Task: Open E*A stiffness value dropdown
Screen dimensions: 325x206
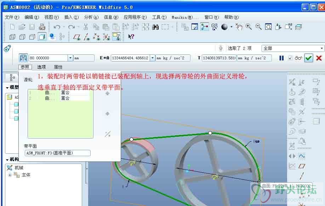Action: click(153, 58)
